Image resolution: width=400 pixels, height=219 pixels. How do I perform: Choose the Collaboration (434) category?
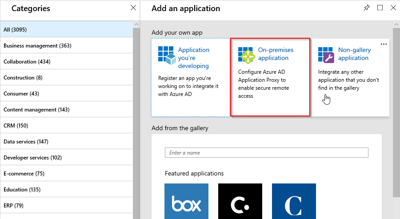tap(66, 62)
